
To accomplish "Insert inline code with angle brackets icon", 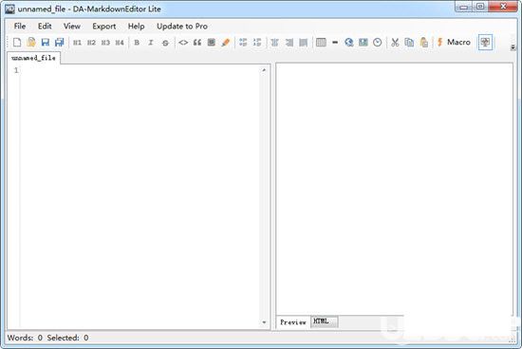I will click(x=183, y=43).
